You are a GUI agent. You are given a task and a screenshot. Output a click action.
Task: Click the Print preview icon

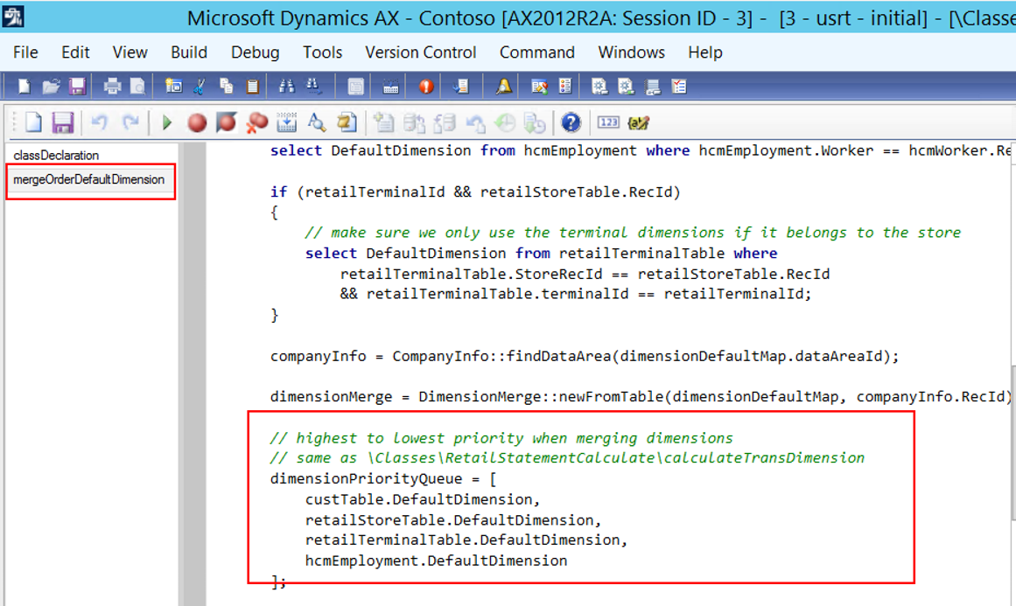point(137,86)
